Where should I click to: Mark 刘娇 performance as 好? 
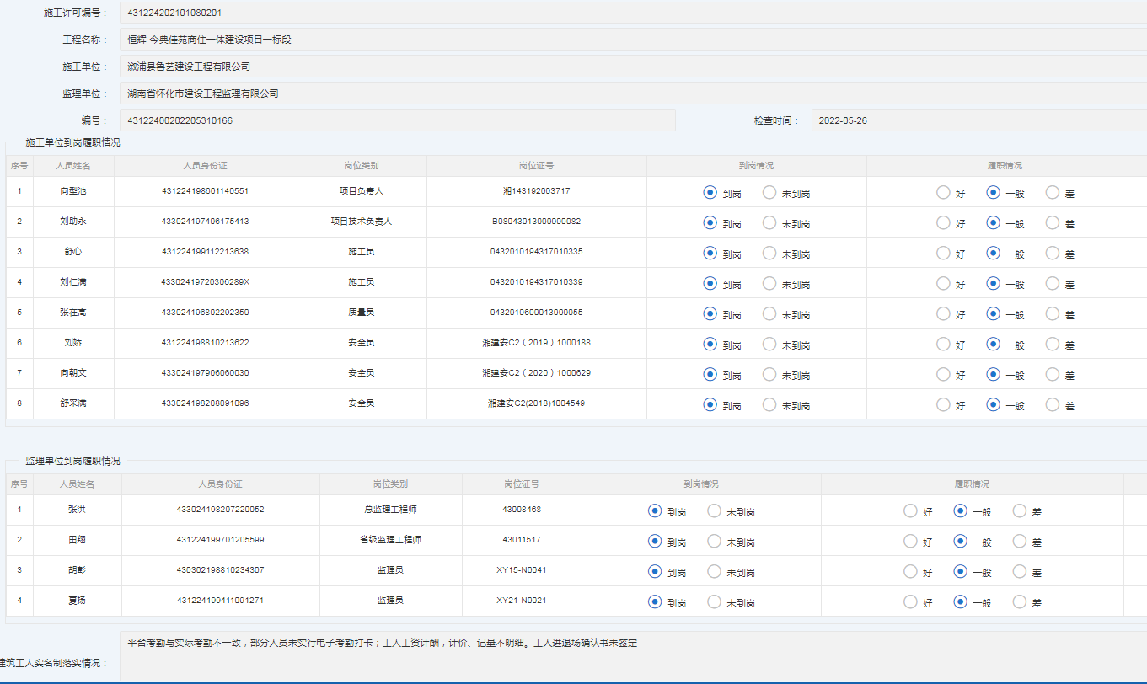pyautogui.click(x=943, y=344)
